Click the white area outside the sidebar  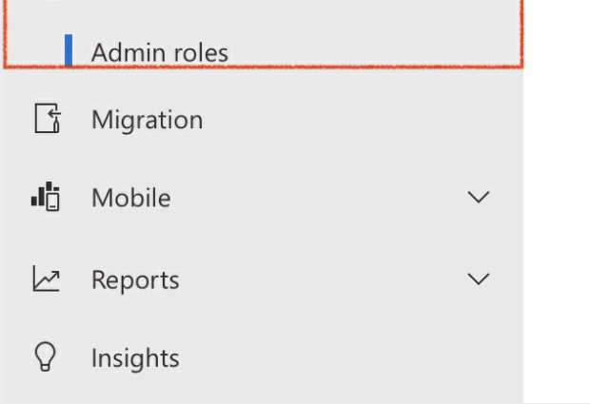[557, 202]
